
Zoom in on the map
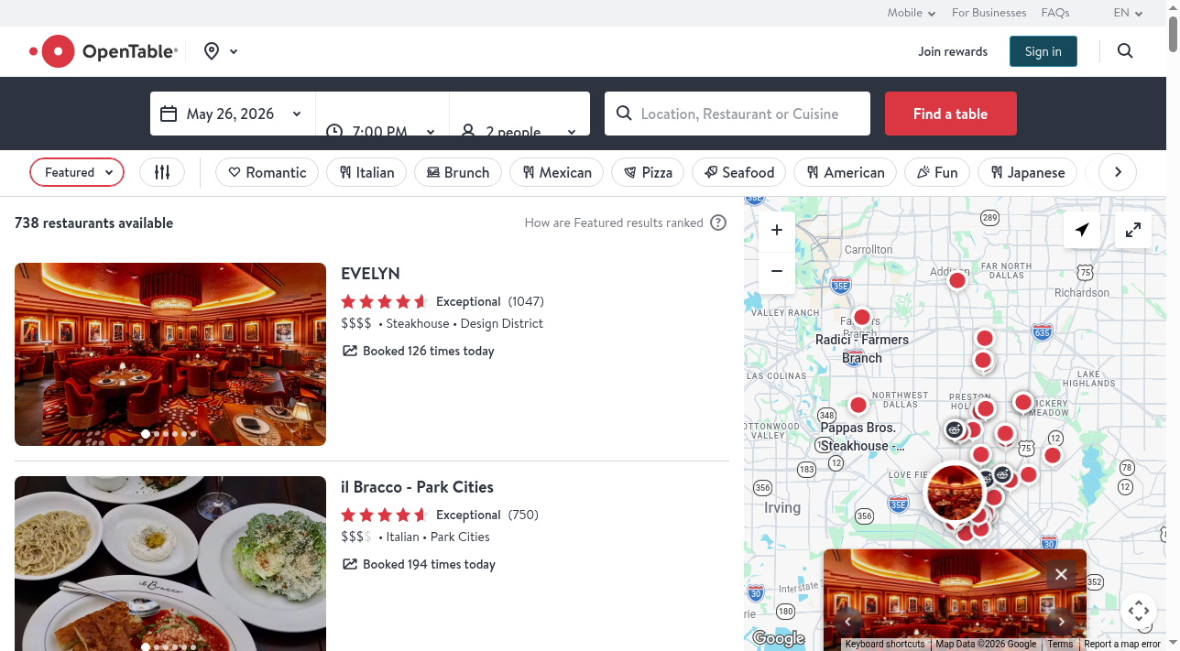[777, 230]
